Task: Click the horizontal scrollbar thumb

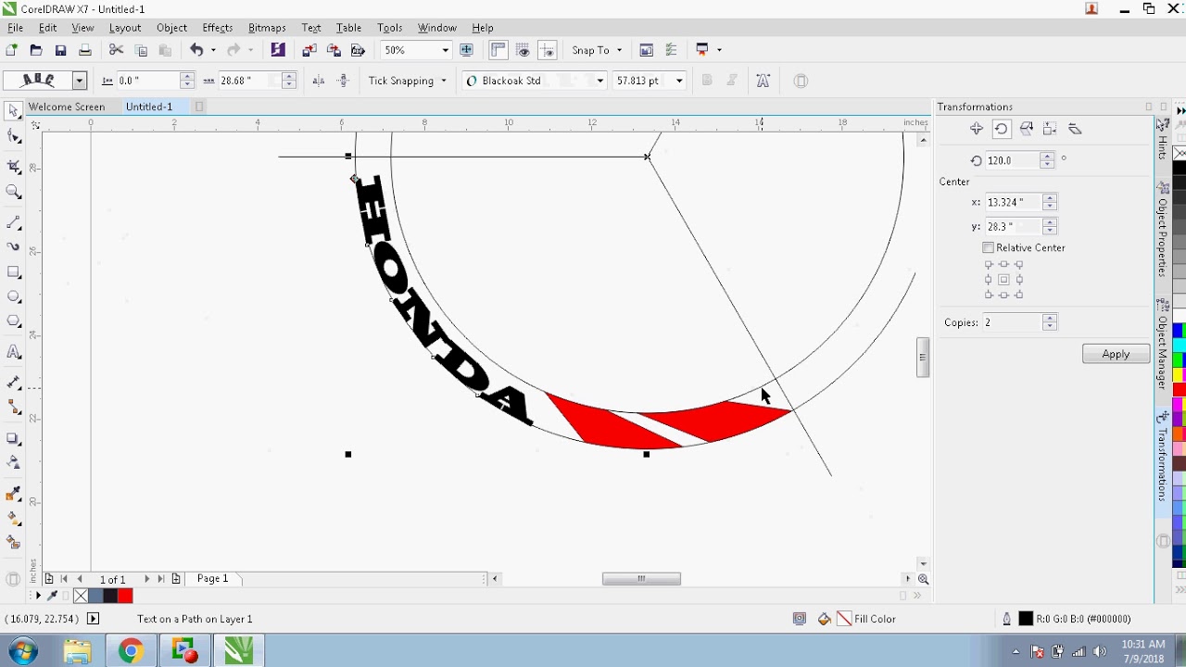Action: tap(641, 579)
